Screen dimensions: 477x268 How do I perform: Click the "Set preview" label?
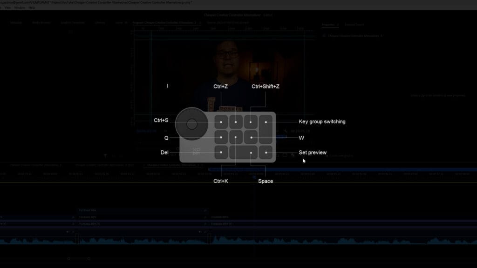[313, 153]
